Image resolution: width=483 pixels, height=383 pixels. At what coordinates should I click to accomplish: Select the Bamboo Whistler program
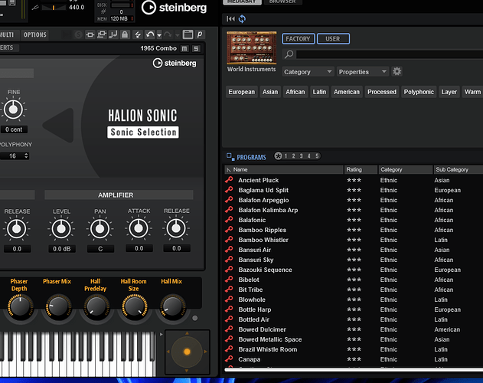[263, 240]
